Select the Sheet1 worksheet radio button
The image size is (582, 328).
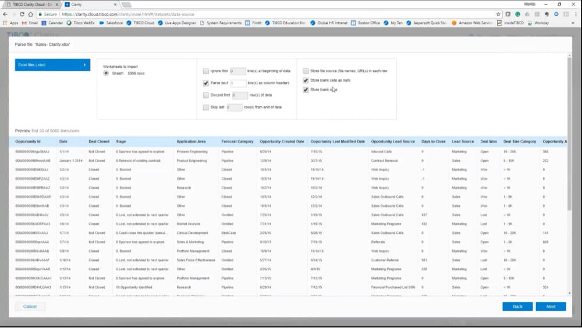[106, 73]
